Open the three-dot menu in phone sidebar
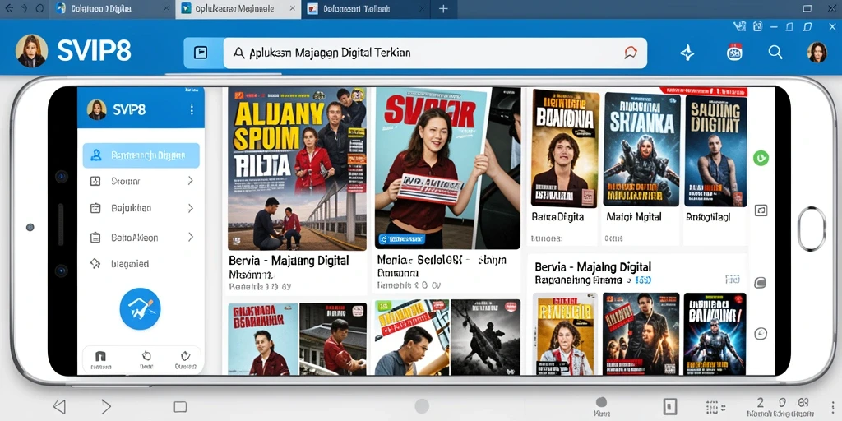The height and width of the screenshot is (421, 842). coord(192,109)
